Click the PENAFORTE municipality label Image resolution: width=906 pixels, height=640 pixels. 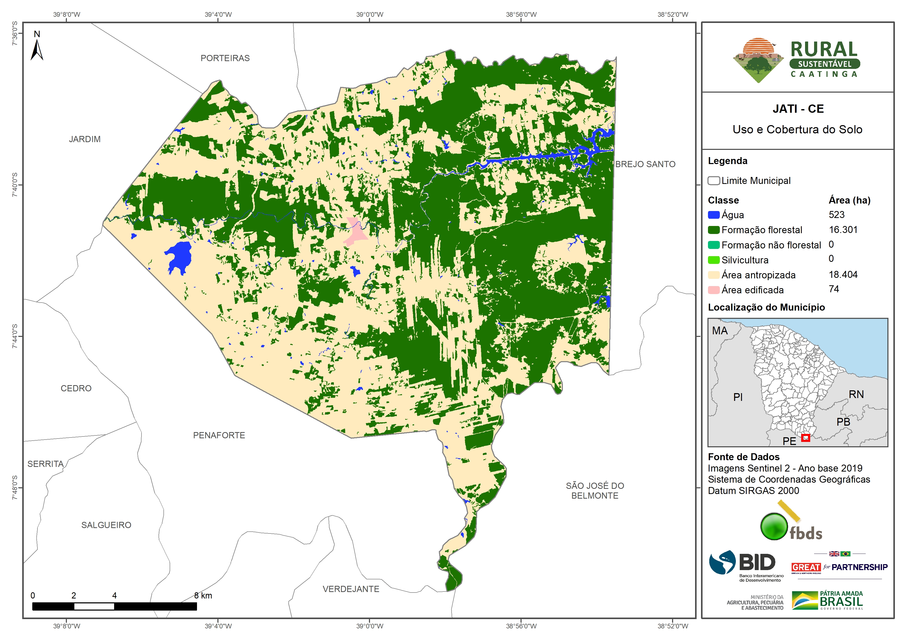pyautogui.click(x=219, y=435)
